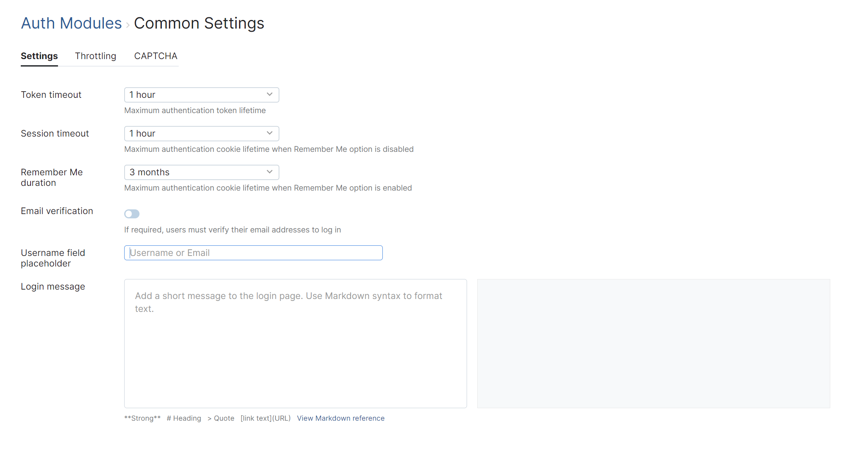Click the [link text](URL) hint
Viewport: 851px width, 452px height.
tap(266, 418)
